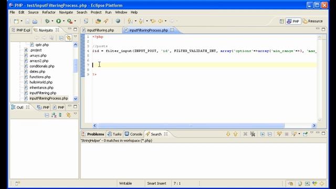Image resolution: width=336 pixels, height=189 pixels.
Task: Click the wand search icon in main toolbar
Action: click(x=106, y=21)
